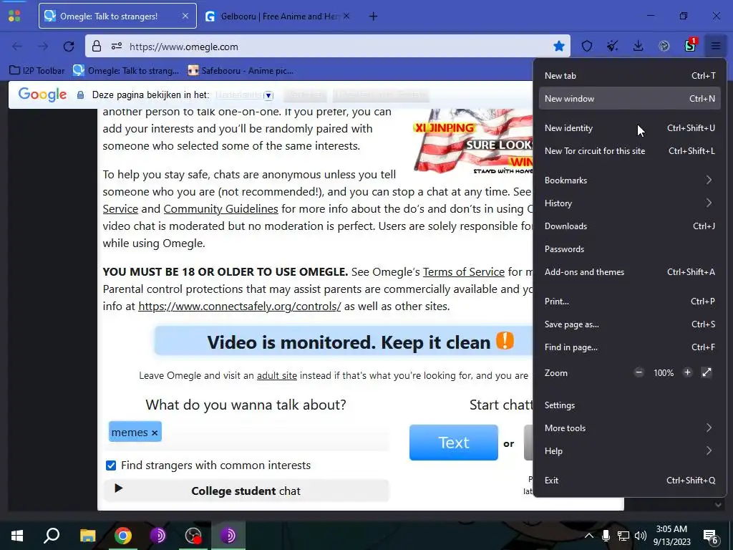Screen dimensions: 733x550
Task: Open File Explorer from the taskbar
Action: click(x=87, y=536)
